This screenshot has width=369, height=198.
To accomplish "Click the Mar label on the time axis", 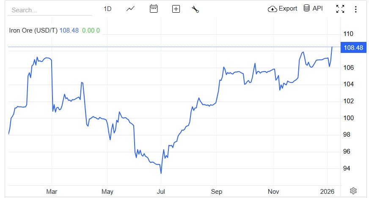I will [x=52, y=192].
